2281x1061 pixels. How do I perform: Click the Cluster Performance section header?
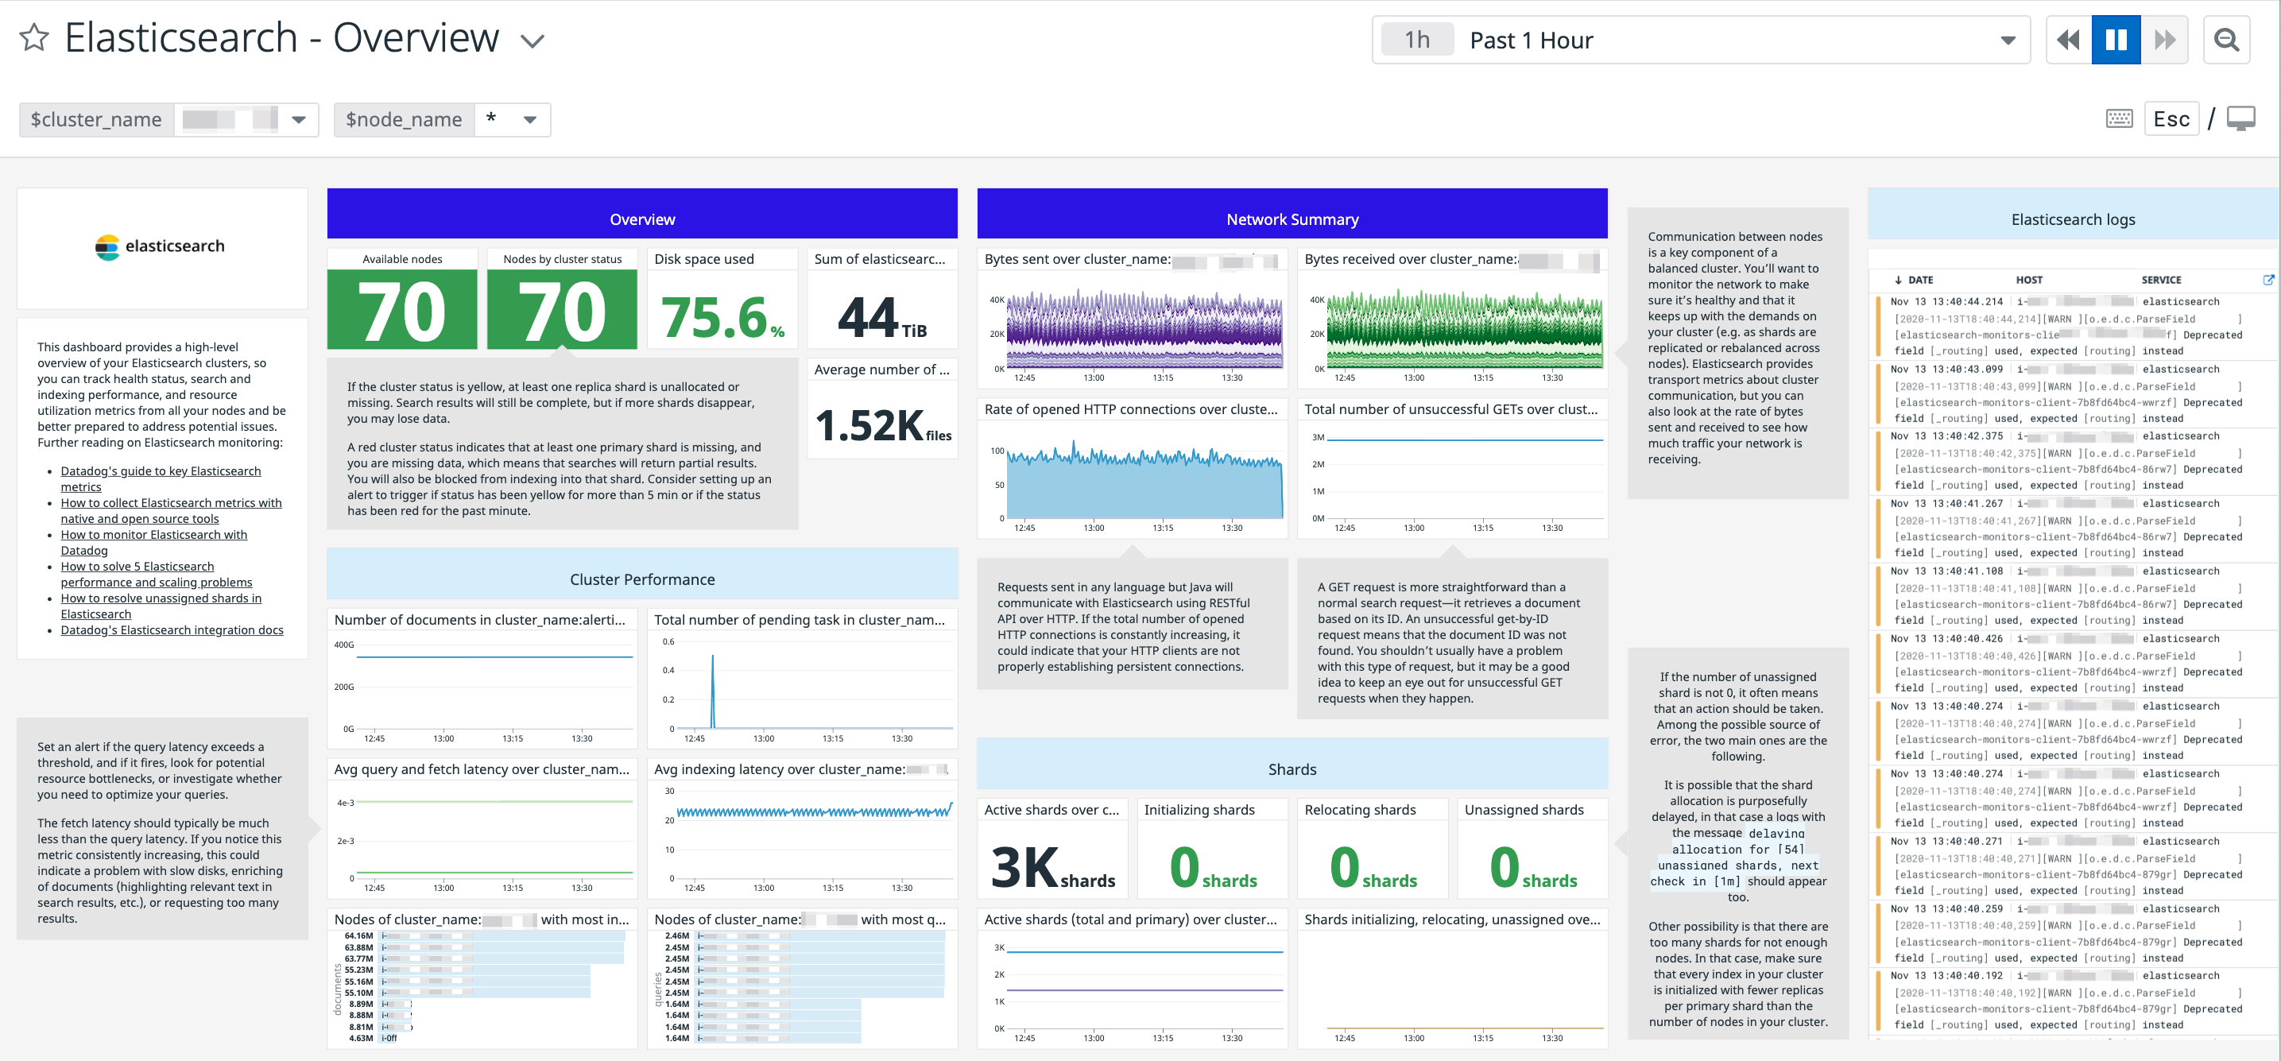coord(642,574)
